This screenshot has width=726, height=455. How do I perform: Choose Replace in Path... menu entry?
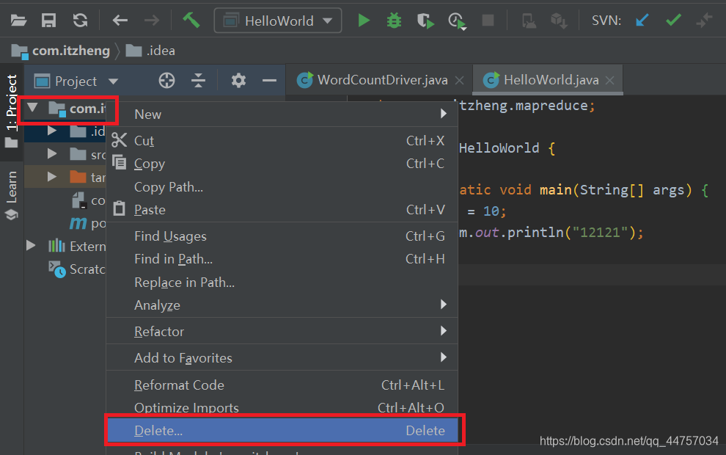click(x=282, y=283)
